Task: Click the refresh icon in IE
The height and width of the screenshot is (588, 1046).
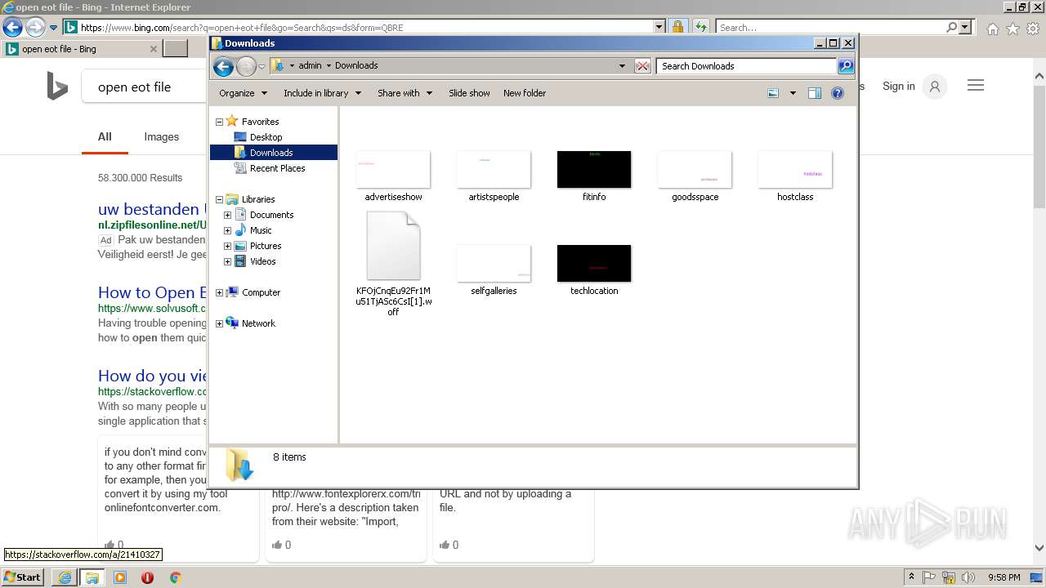Action: pos(701,27)
